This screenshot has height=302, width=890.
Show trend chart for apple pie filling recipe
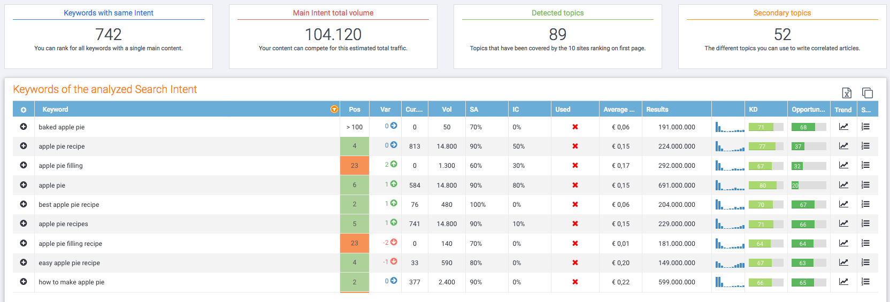(x=843, y=243)
